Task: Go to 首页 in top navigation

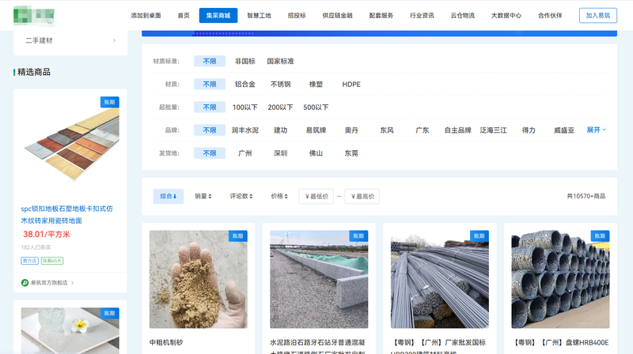Action: click(184, 15)
